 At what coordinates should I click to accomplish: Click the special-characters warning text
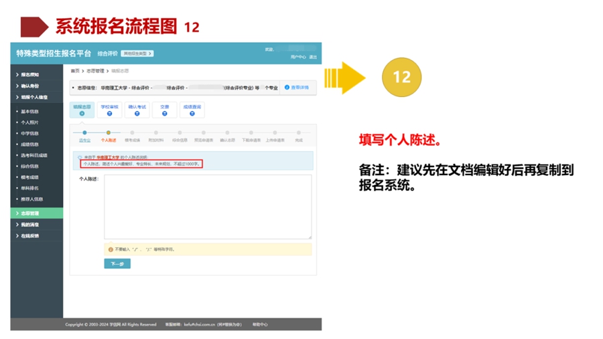pos(145,249)
